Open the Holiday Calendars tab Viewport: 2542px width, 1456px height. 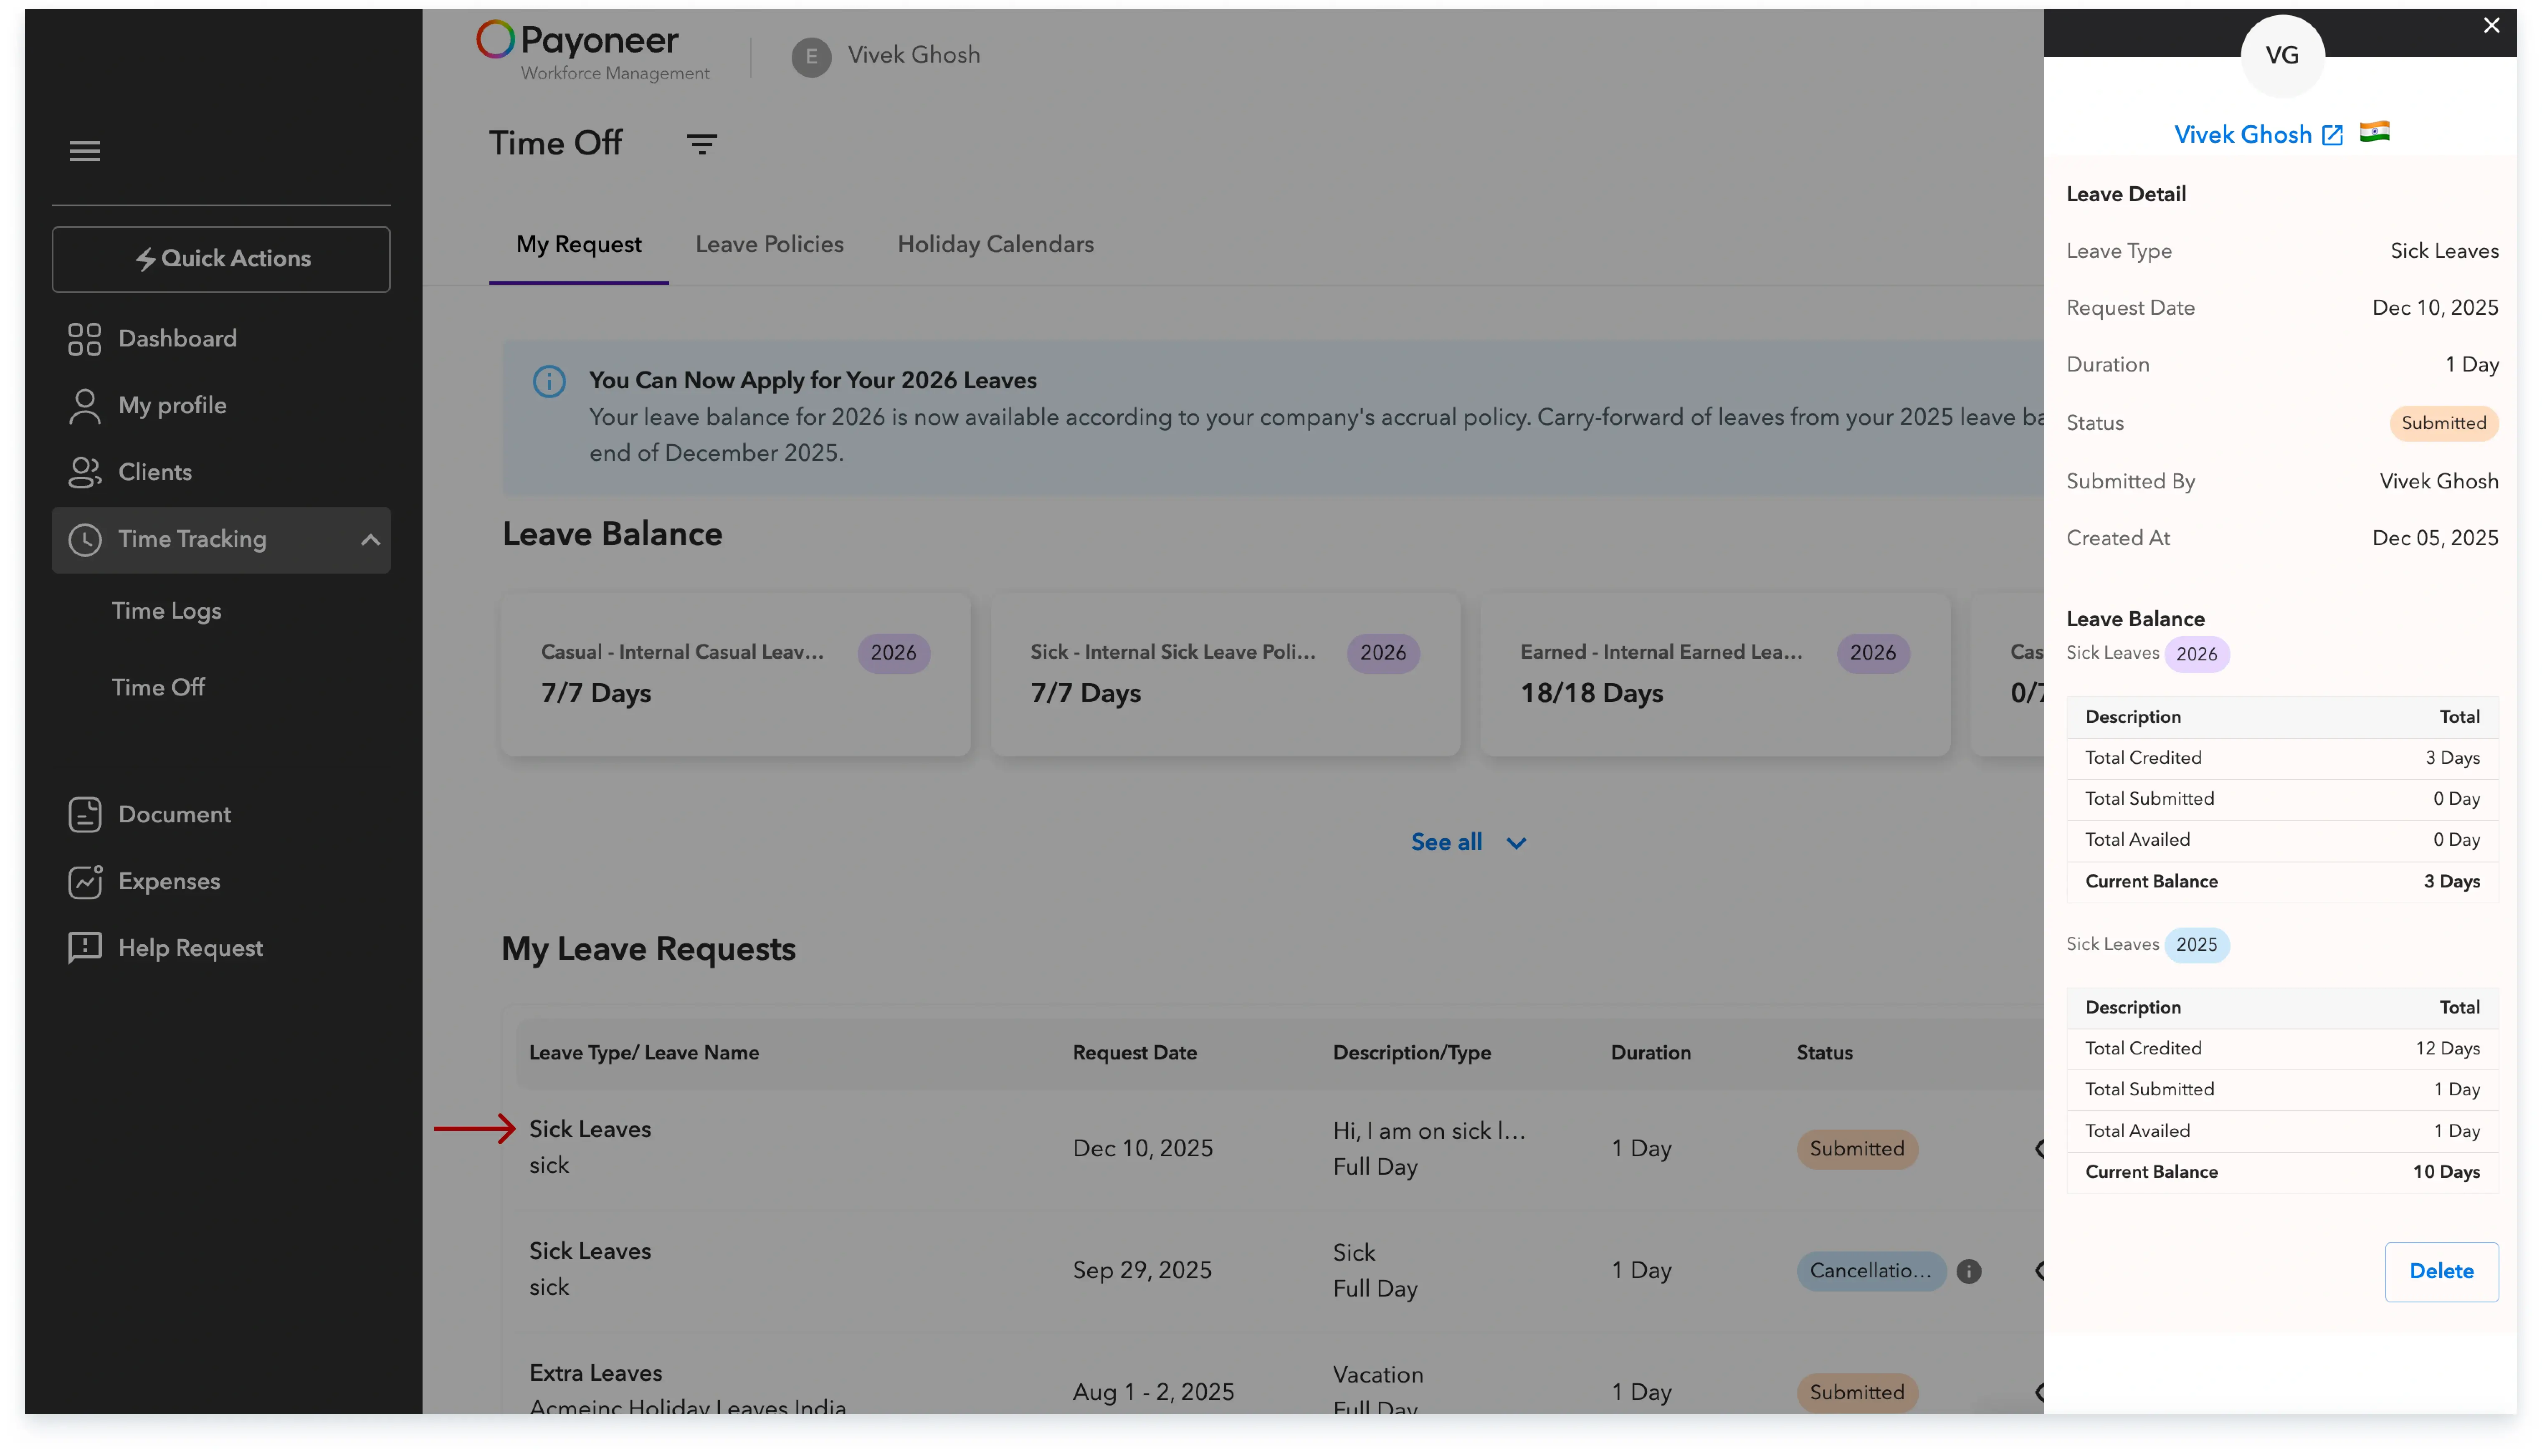pos(995,245)
